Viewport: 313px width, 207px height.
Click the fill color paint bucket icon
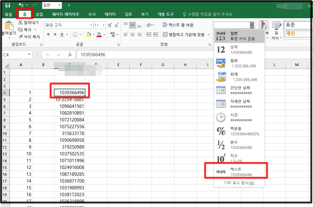89,35
